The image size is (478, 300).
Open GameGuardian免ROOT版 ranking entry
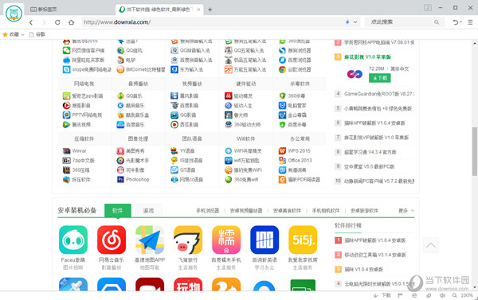pyautogui.click(x=378, y=94)
